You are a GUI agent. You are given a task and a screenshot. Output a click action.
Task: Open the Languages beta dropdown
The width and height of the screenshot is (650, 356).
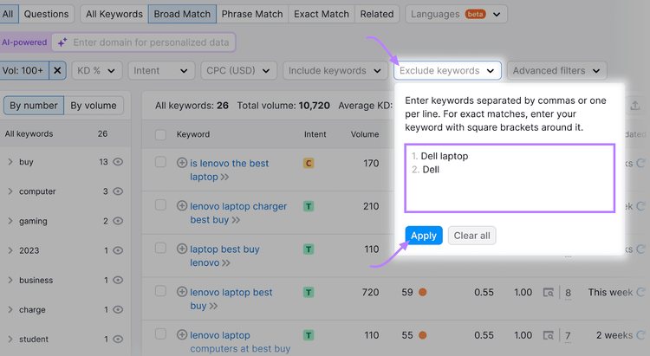click(456, 14)
